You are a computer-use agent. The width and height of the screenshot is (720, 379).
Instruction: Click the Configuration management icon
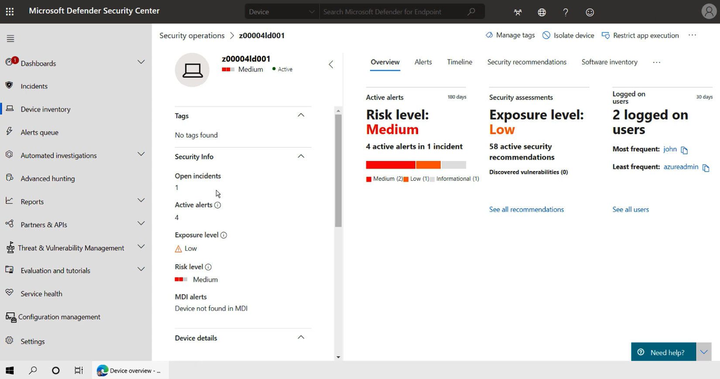(10, 317)
